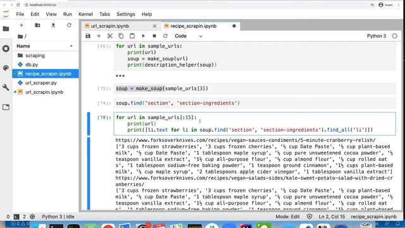Screen dimensions: 405x228
Task: Click cell 66 for url in sample_urls code
Action: pyautogui.click(x=254, y=56)
